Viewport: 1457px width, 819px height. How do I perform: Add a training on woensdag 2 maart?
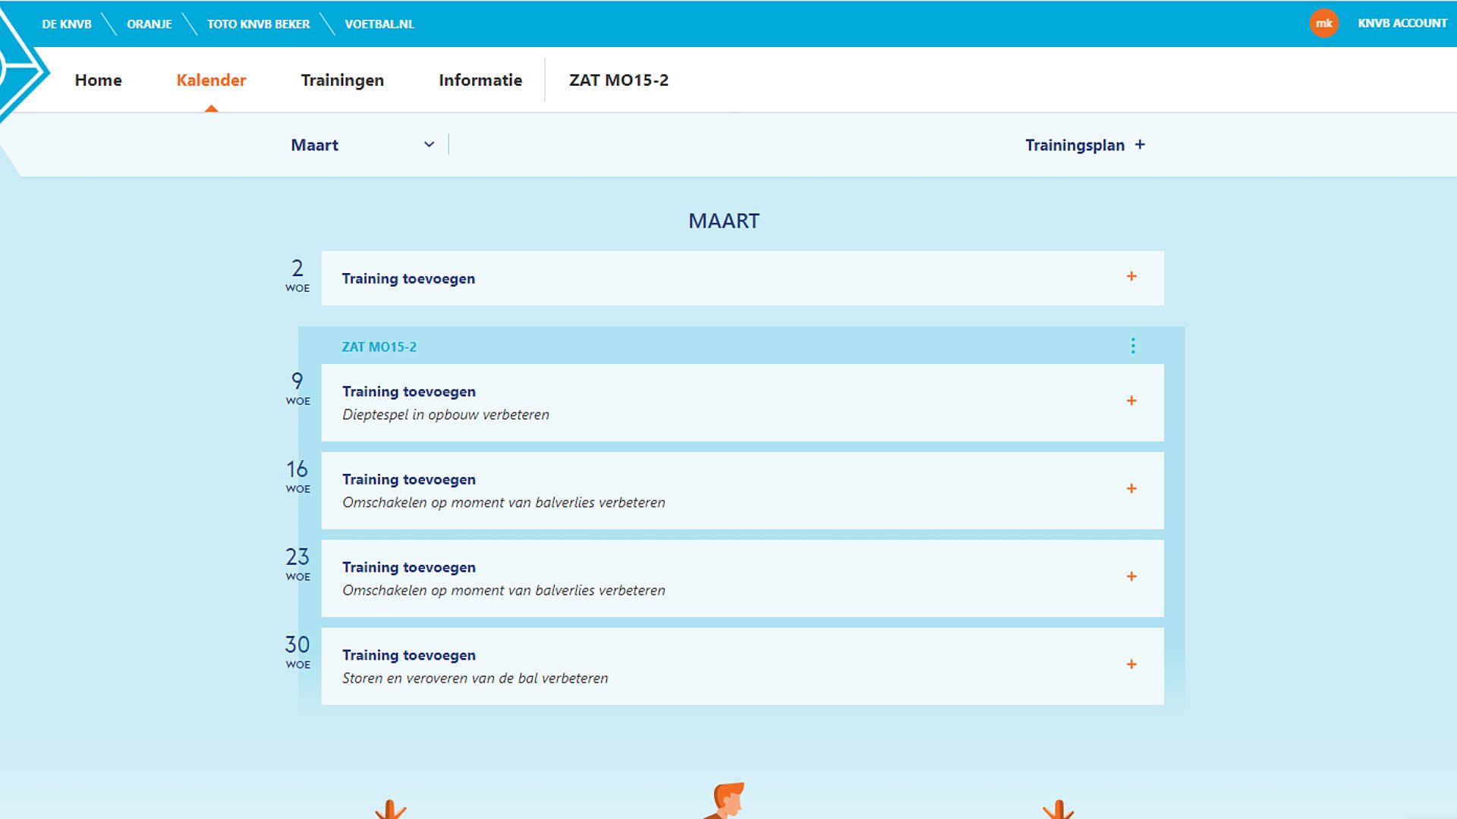pos(1131,277)
